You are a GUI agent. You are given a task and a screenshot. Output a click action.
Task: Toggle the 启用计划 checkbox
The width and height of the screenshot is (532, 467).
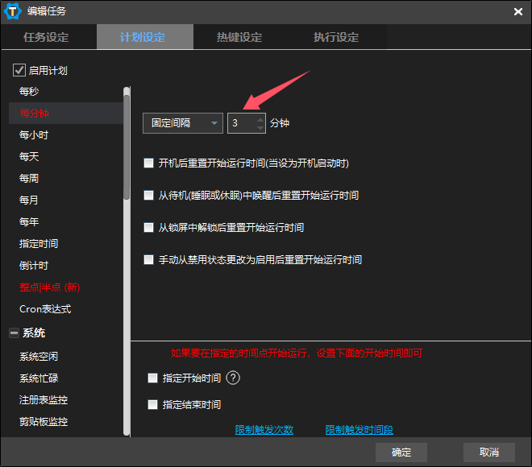coord(19,70)
